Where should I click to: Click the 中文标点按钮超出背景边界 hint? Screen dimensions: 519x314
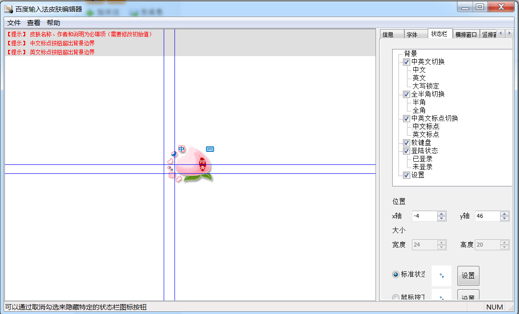[x=50, y=43]
